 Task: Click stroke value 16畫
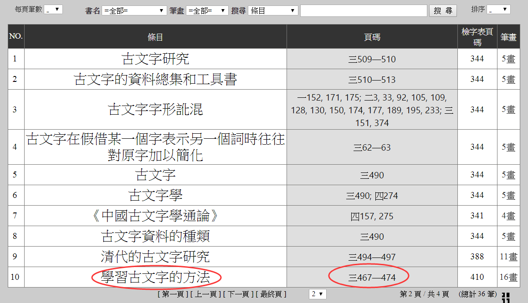point(508,278)
